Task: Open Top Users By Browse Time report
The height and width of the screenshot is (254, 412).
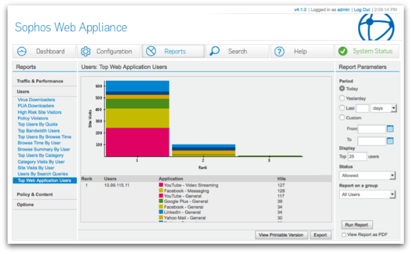Action: coord(44,137)
